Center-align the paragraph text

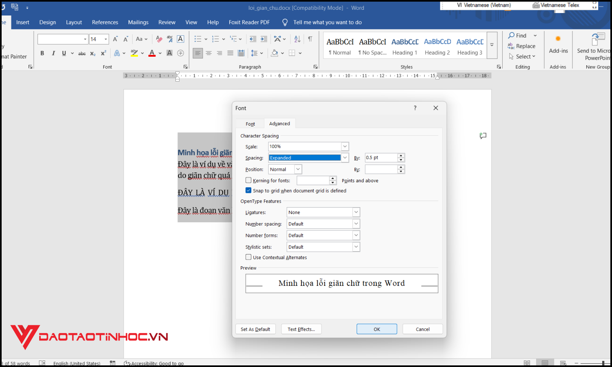(x=208, y=53)
